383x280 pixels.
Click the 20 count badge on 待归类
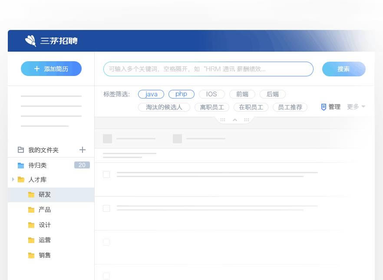pyautogui.click(x=82, y=165)
